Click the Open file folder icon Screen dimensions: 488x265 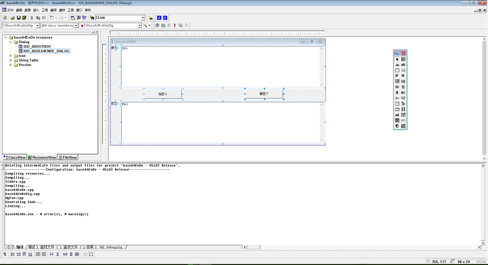13,18
